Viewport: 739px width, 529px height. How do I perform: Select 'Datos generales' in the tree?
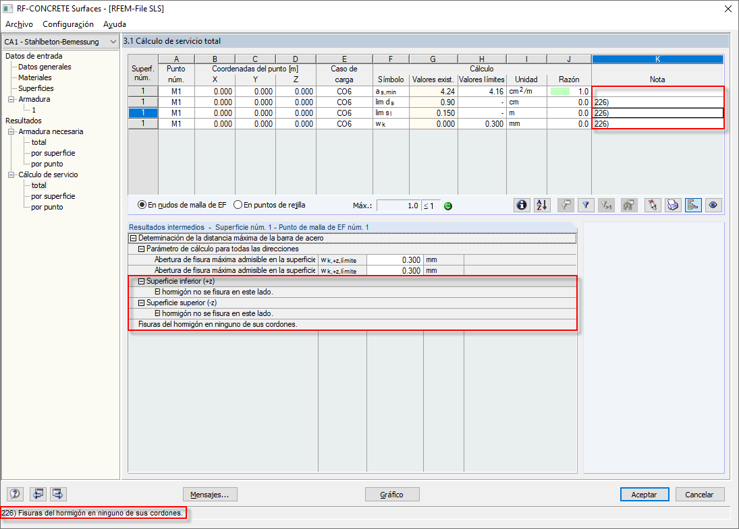tap(45, 67)
